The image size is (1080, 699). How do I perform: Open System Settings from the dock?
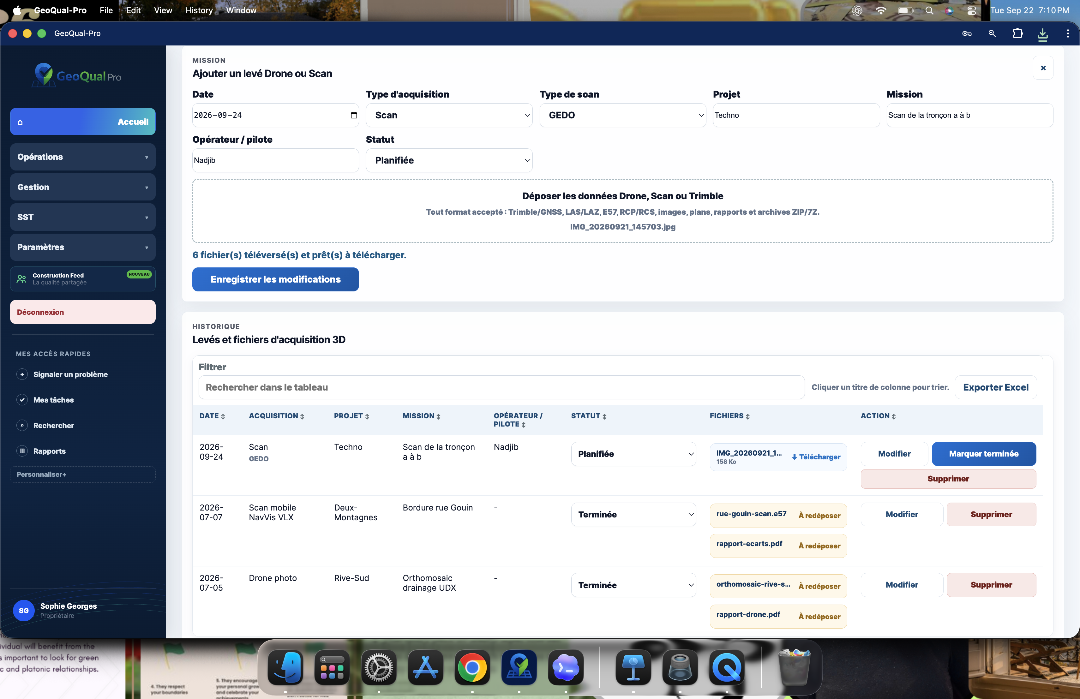point(378,667)
